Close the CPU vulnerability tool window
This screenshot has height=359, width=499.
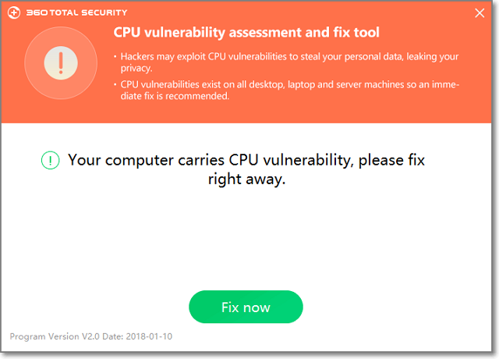coord(480,13)
